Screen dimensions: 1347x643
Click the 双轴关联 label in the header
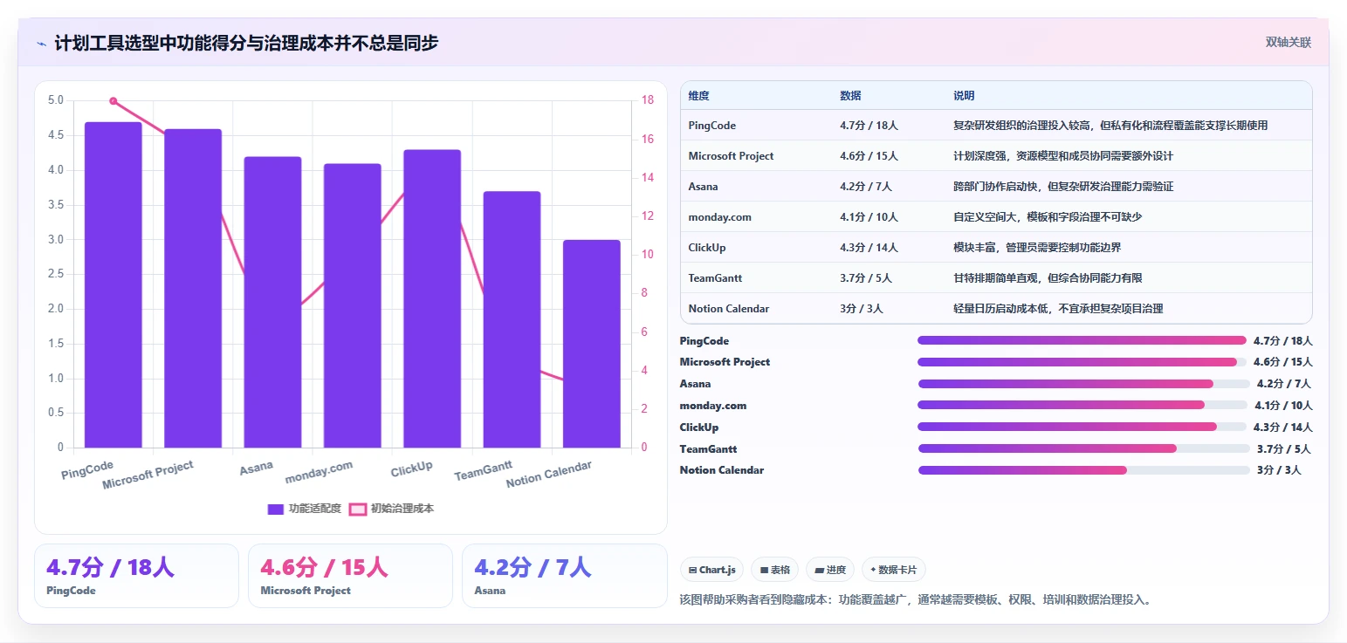(1289, 42)
